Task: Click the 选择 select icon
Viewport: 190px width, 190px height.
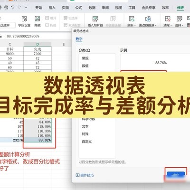Action: coord(179,19)
